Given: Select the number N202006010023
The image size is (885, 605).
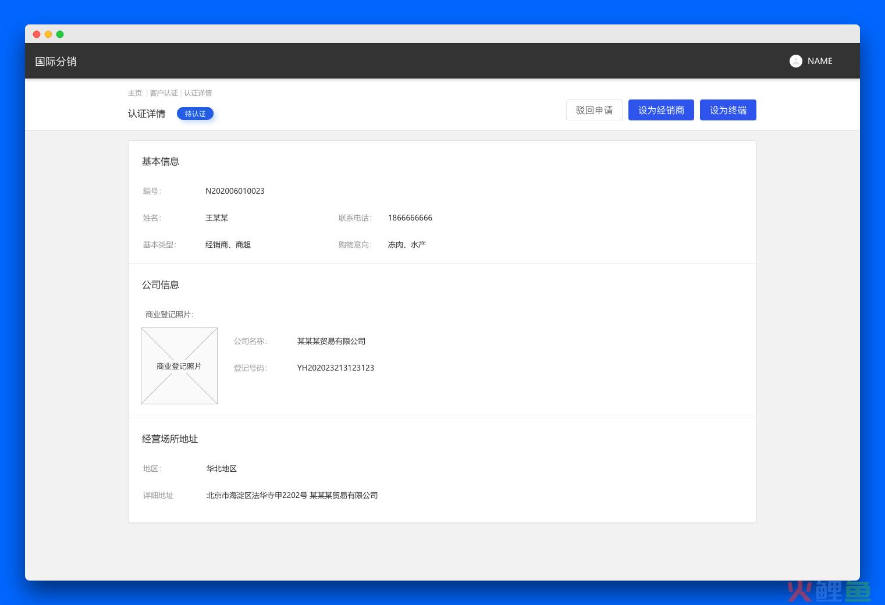Looking at the screenshot, I should pos(235,191).
